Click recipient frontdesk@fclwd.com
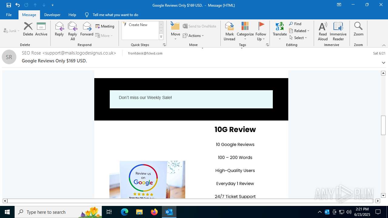Viewport: 388px width, 218px height. point(145,53)
